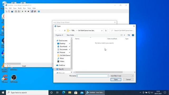Click Open file icon in Inno Setup toolbar
The image size is (169, 95).
point(9,11)
